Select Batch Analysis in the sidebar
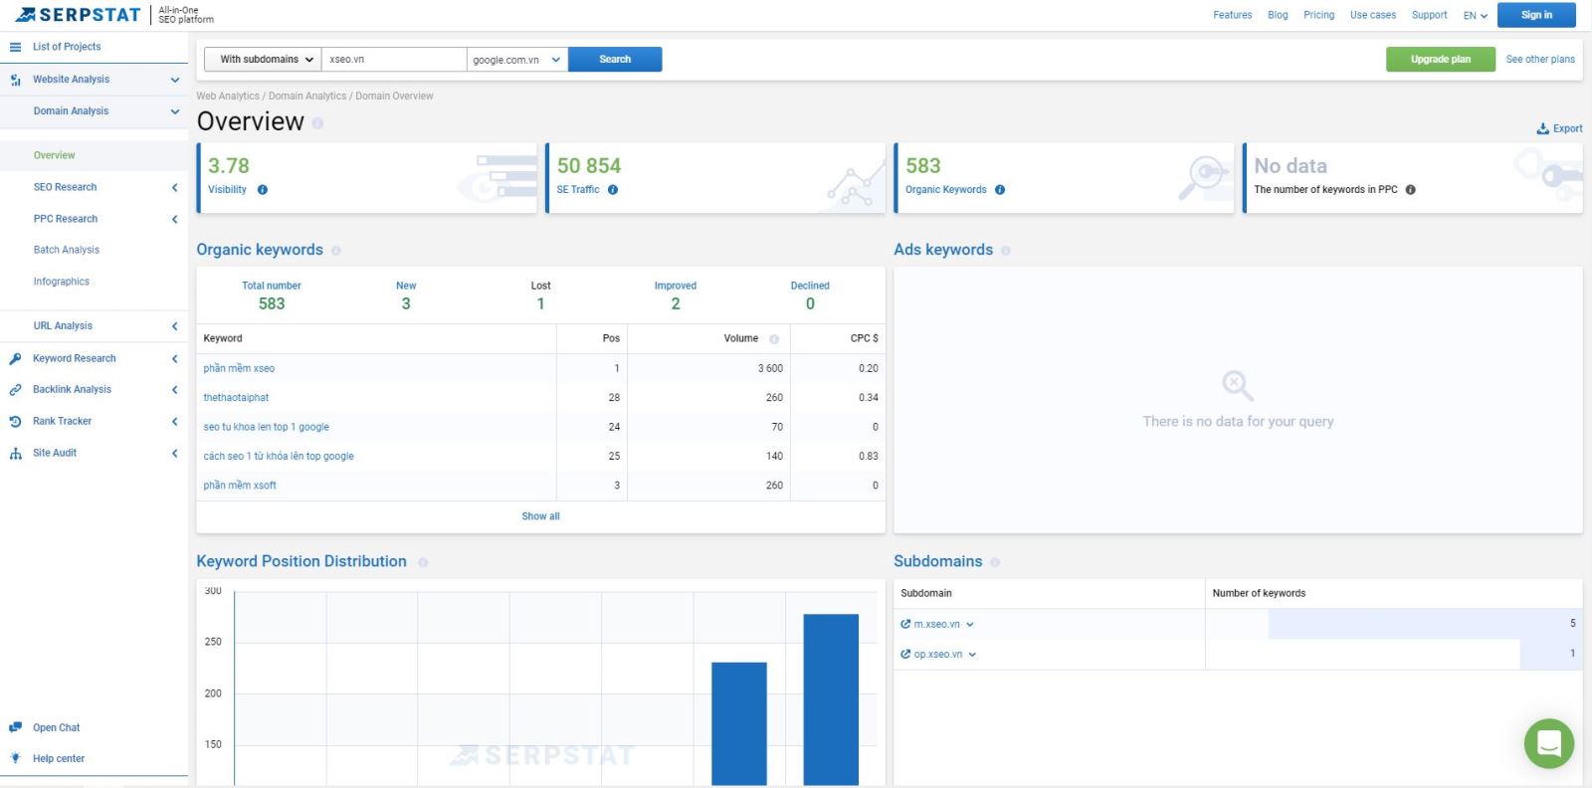Viewport: 1592px width, 788px height. click(x=67, y=250)
